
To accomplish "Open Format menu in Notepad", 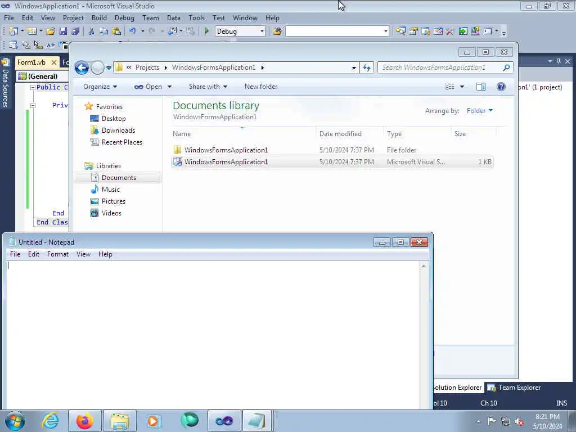I will pyautogui.click(x=58, y=254).
